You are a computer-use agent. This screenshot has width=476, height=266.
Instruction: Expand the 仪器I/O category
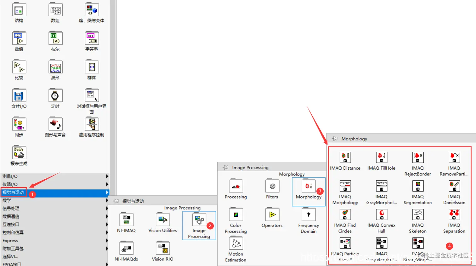pos(55,184)
